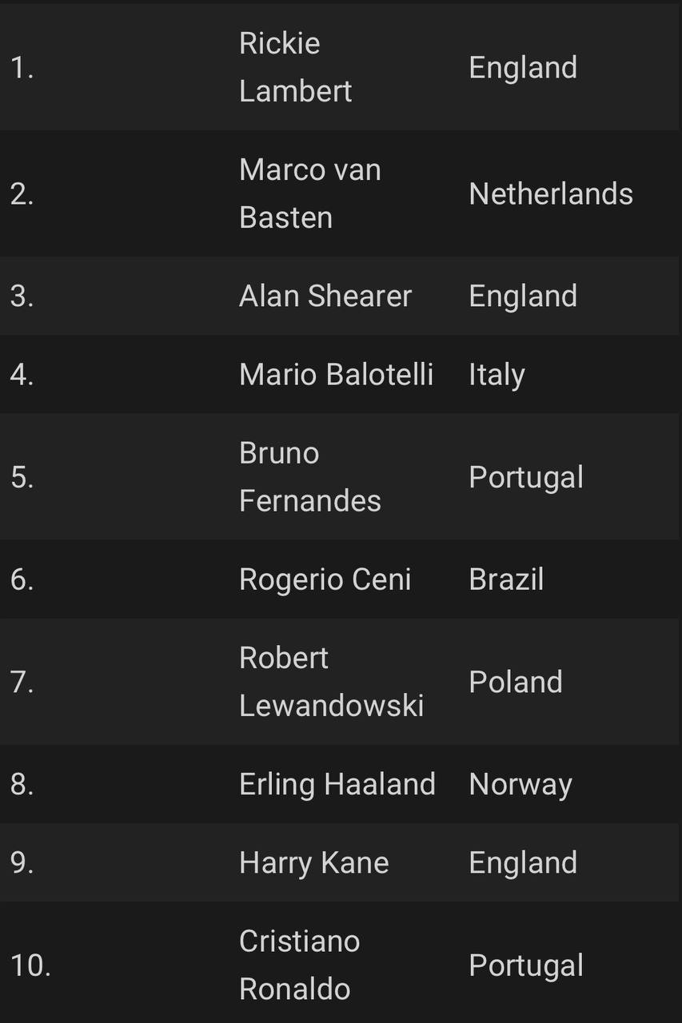Click the Cristiano Ronaldo name cell
Viewport: 682px width, 1023px height.
[299, 965]
